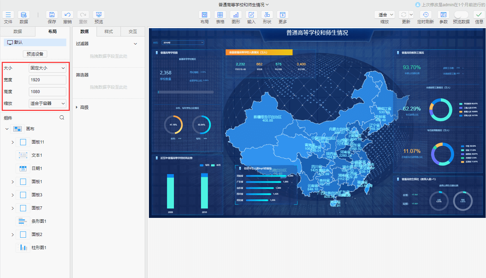486x278 pixels.
Task: Open the Parameters (参数) icon
Action: pos(443,15)
